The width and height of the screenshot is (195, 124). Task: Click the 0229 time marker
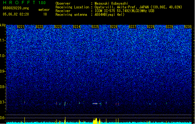[169, 27]
